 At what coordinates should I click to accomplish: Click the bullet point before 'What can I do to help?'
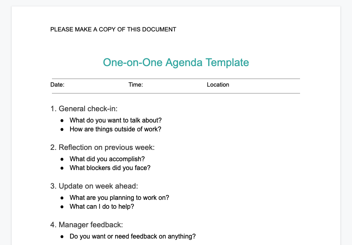tap(62, 207)
